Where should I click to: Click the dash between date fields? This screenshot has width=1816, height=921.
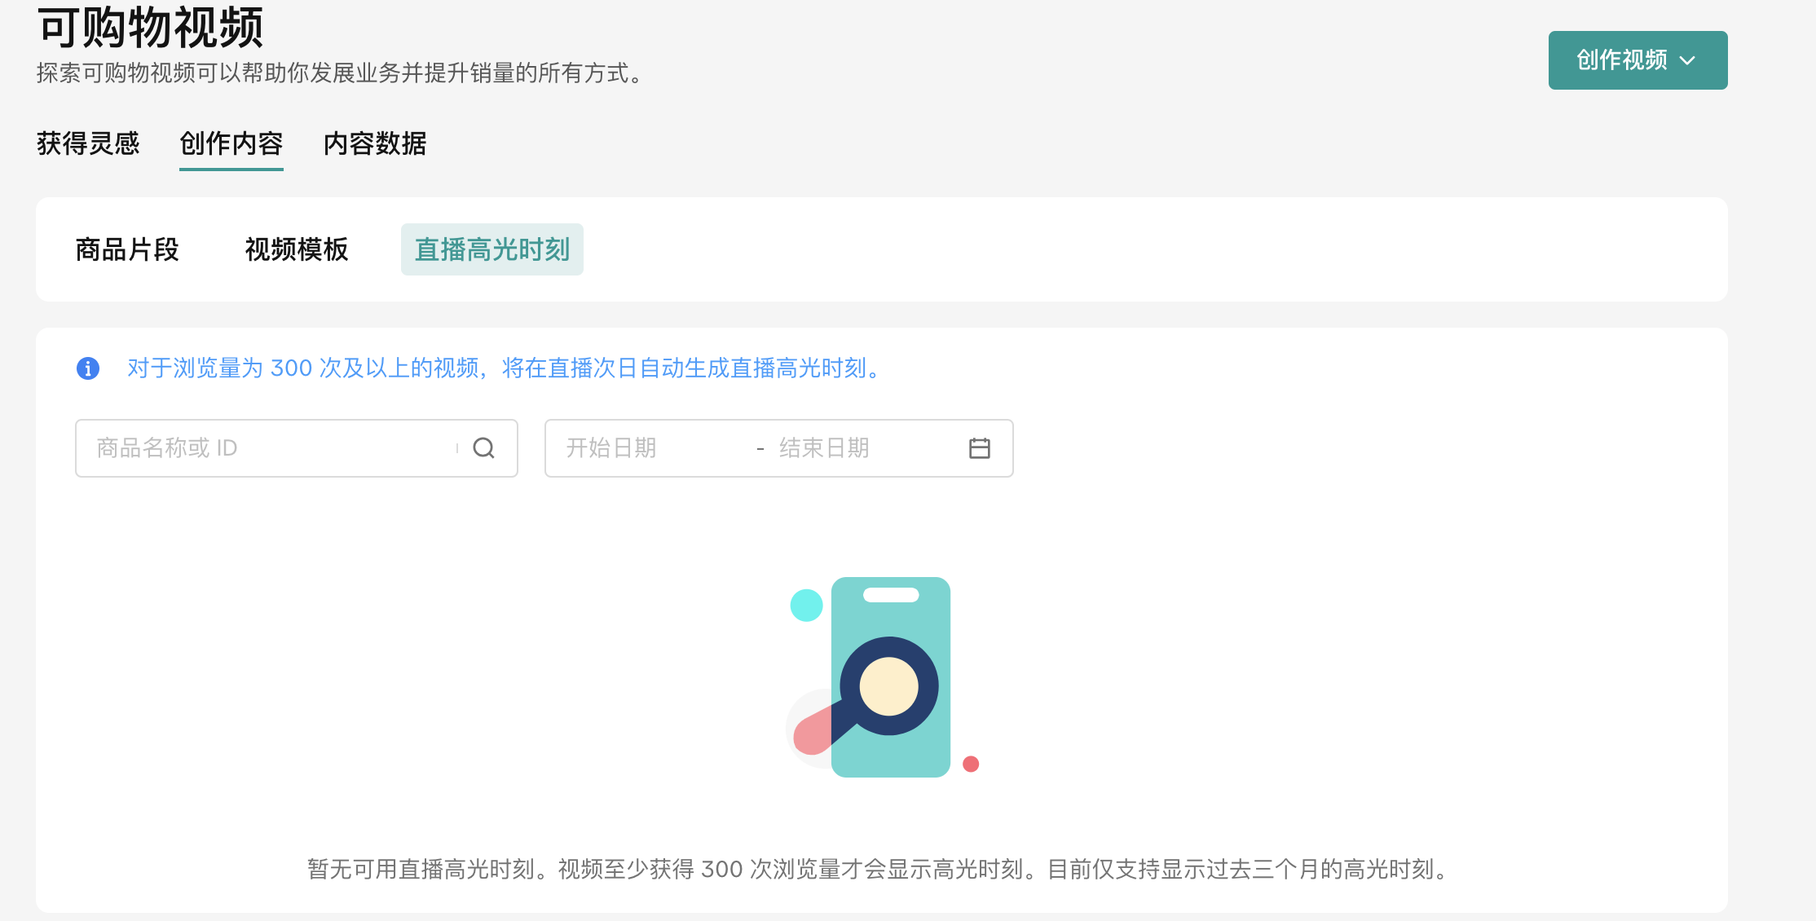[760, 448]
